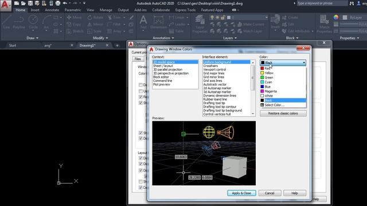This screenshot has width=367, height=206.
Task: Click the Trim tool
Action: pos(114,18)
